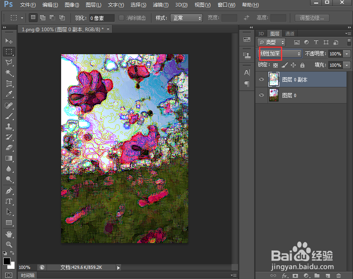Open the Layers panel options menu
This screenshot has height=279, width=353.
pyautogui.click(x=348, y=33)
